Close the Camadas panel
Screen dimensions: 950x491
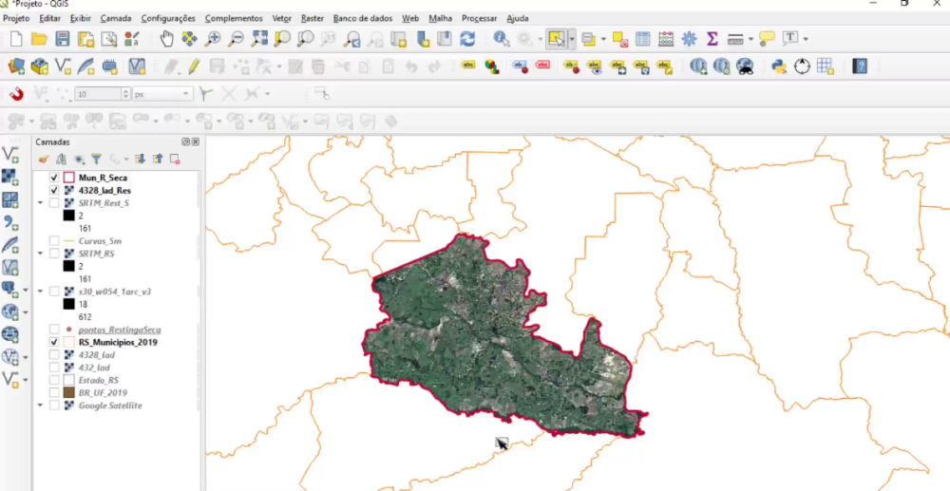pos(195,142)
